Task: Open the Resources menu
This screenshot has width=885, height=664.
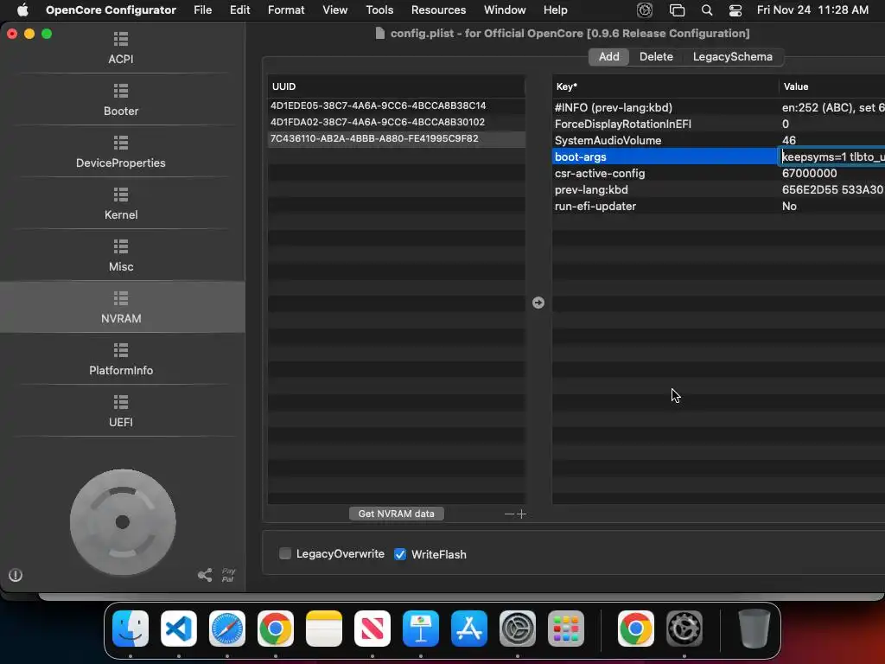Action: (438, 10)
